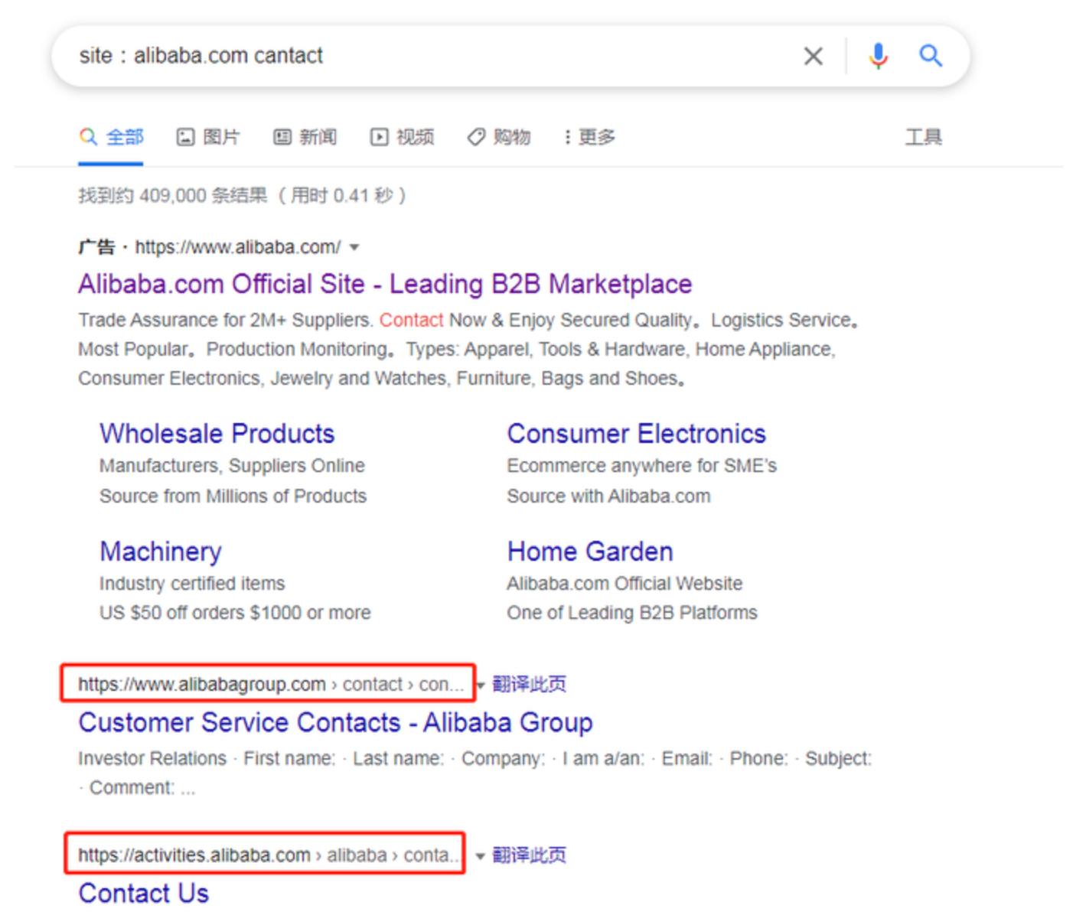This screenshot has height=915, width=1073.
Task: Select the 全部 results tab
Action: pyautogui.click(x=112, y=137)
